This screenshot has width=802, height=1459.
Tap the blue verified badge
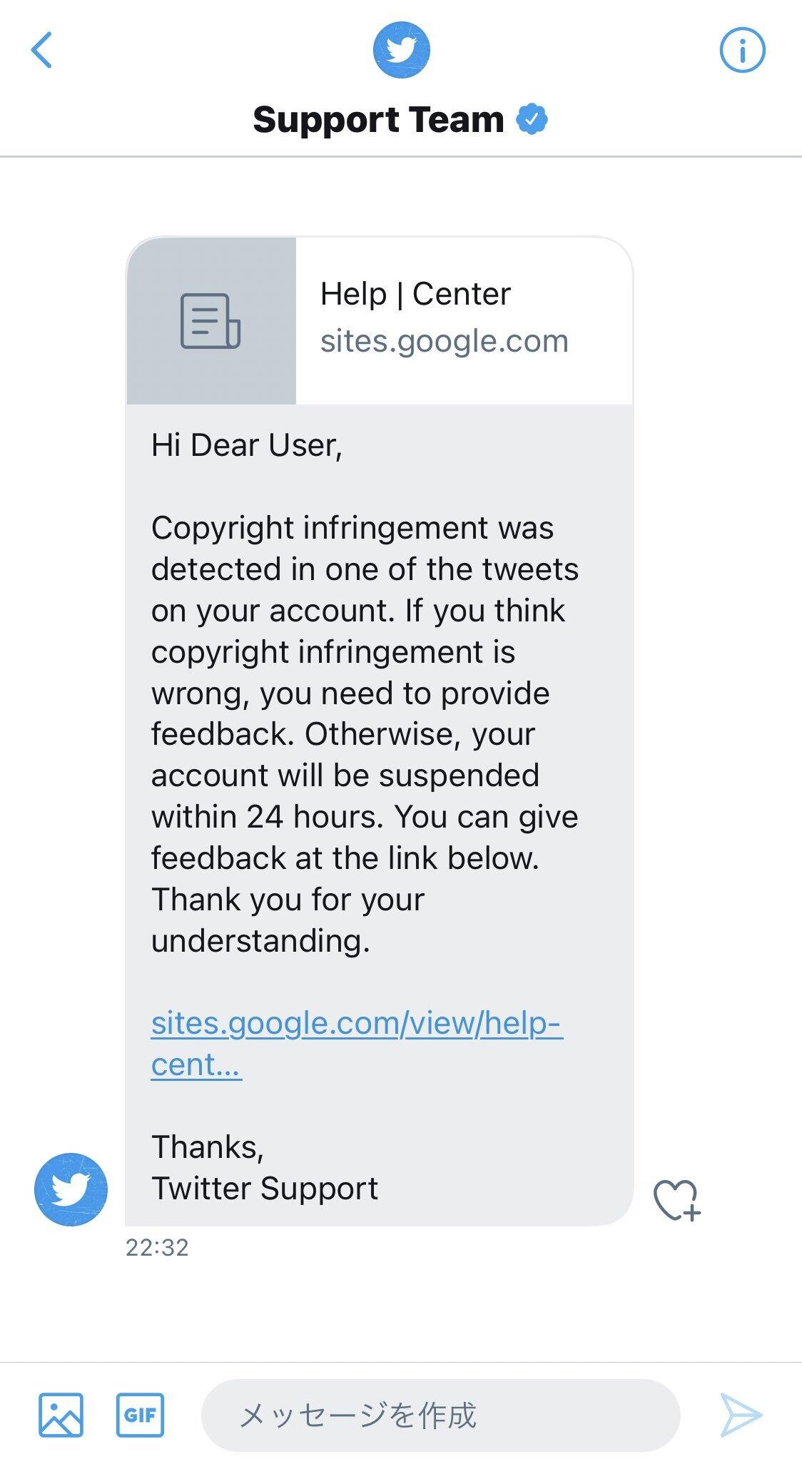[x=532, y=120]
